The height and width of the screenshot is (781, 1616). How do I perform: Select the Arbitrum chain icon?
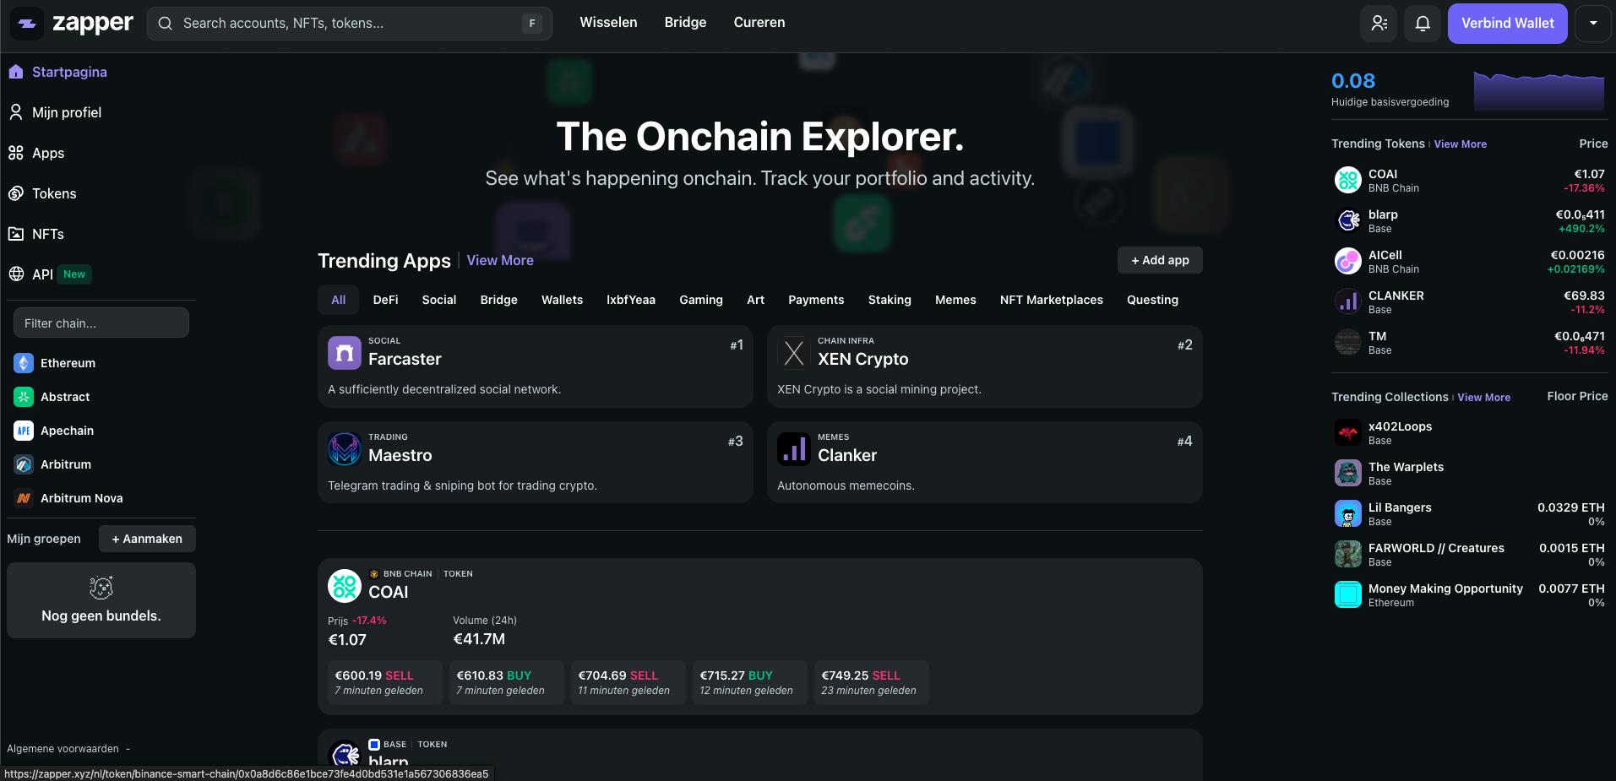tap(24, 464)
